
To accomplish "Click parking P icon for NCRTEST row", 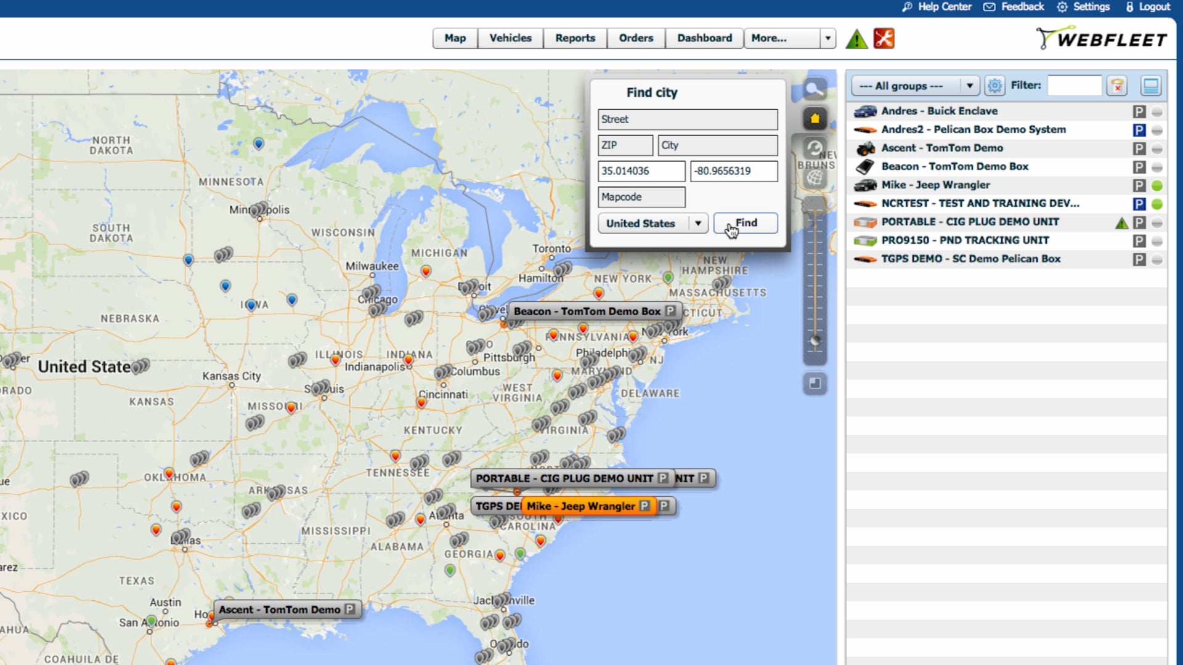I will (1139, 204).
